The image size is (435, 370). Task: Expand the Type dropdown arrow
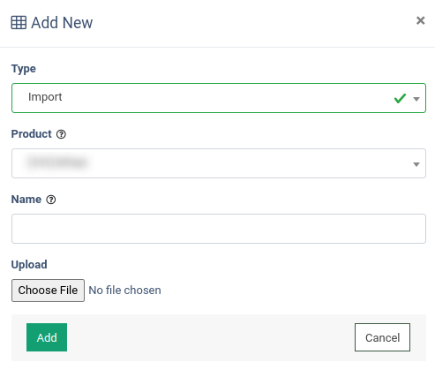(416, 99)
